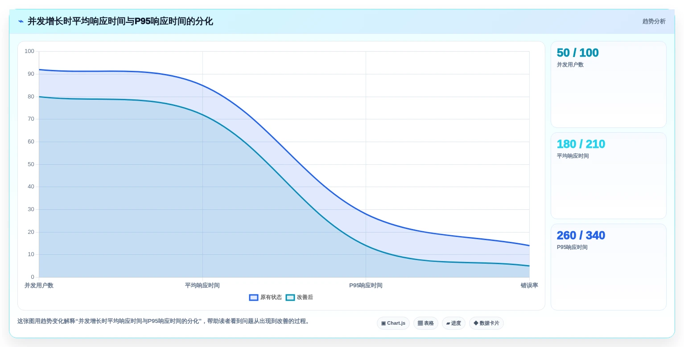Click the chart title heading text
The height and width of the screenshot is (347, 684).
[120, 21]
